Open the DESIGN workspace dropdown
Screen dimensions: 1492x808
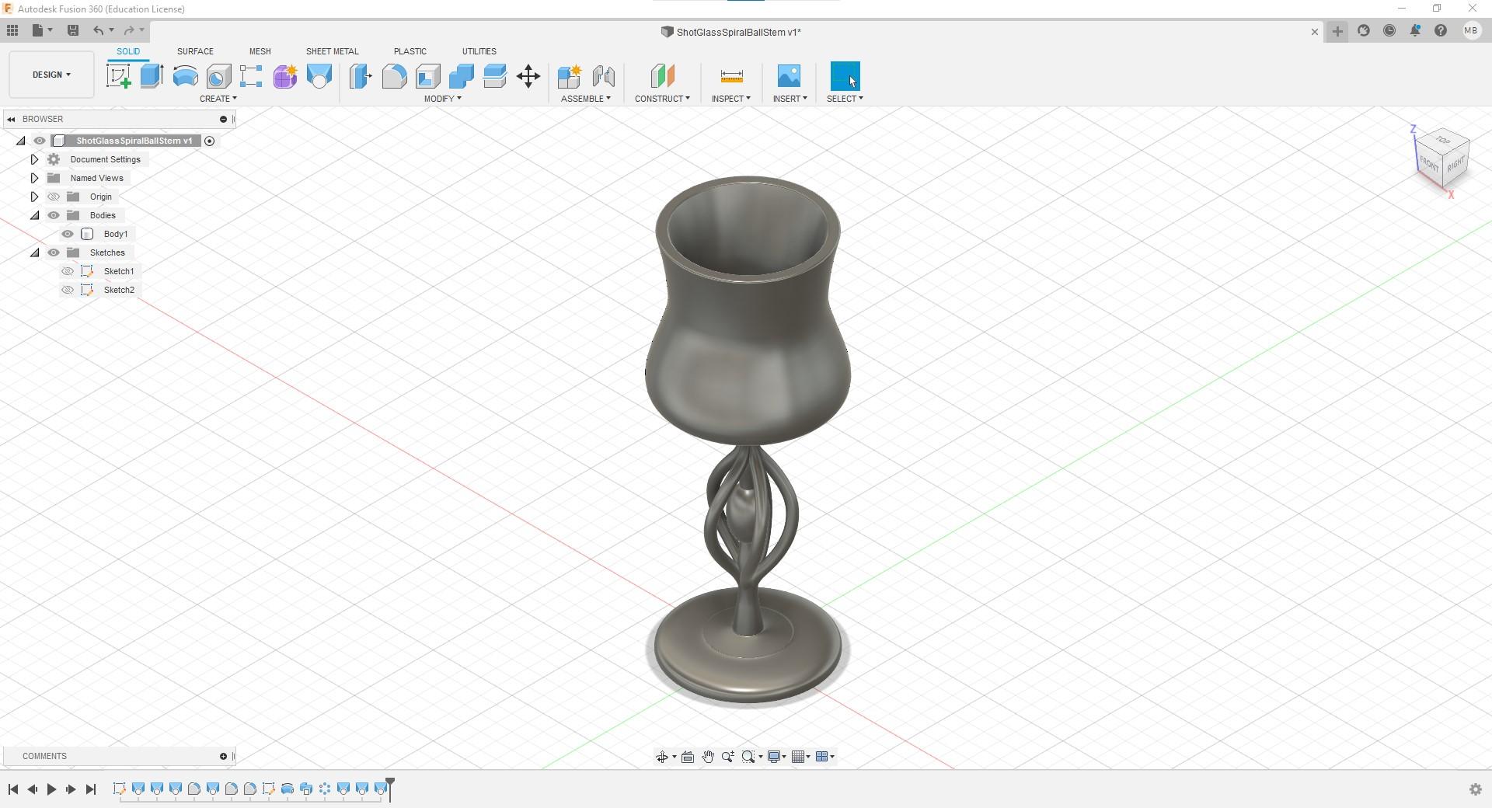pos(51,75)
